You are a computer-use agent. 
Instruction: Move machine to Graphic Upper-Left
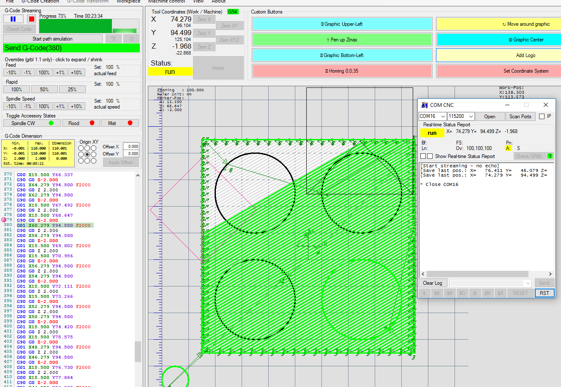[x=342, y=24]
